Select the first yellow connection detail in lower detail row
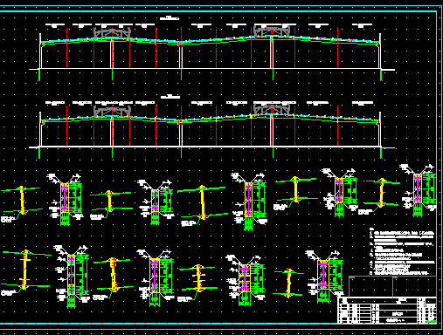The height and width of the screenshot is (335, 443). [24, 270]
